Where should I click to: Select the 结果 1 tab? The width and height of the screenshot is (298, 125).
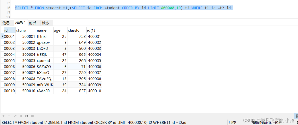pos(20,22)
